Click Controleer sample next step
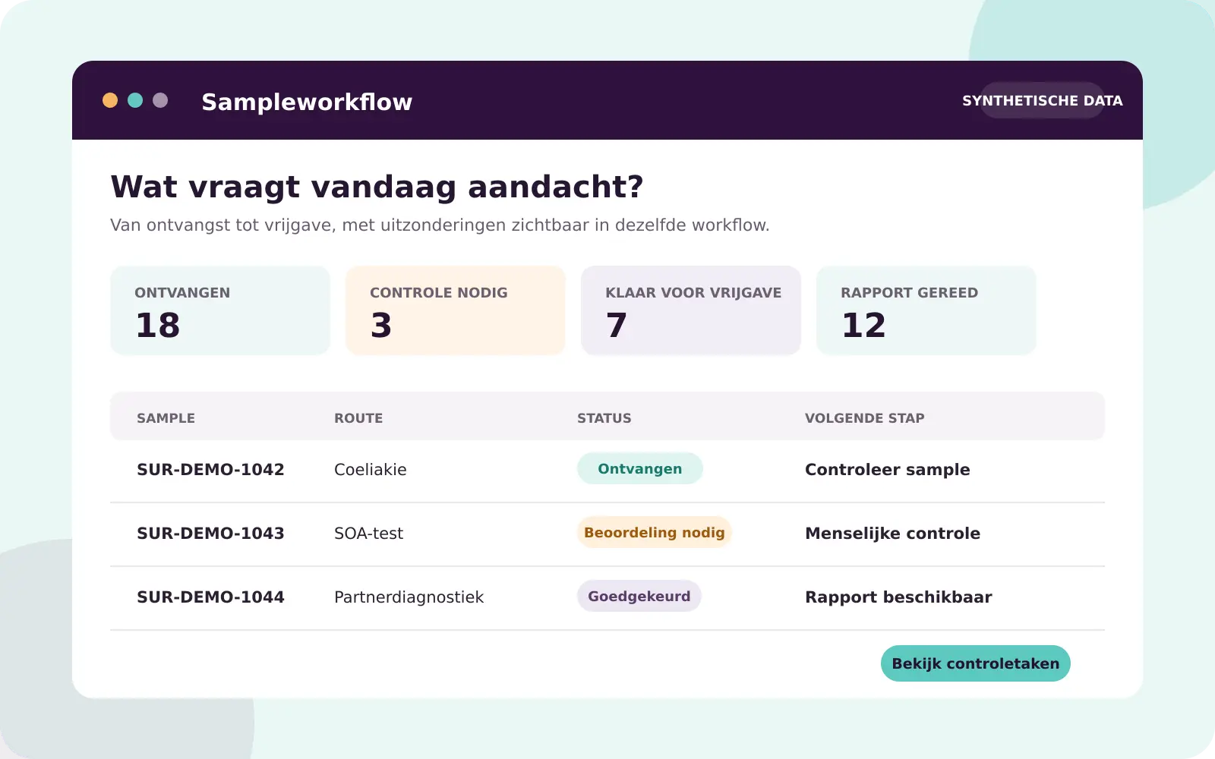1215x759 pixels. pos(887,470)
